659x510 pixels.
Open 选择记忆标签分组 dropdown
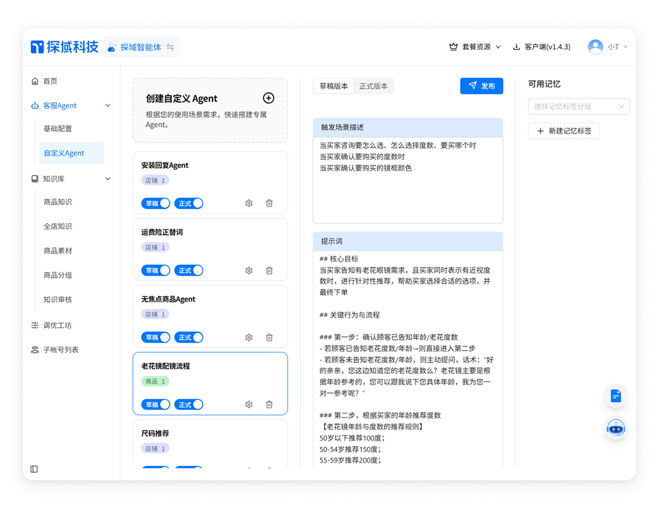(578, 106)
